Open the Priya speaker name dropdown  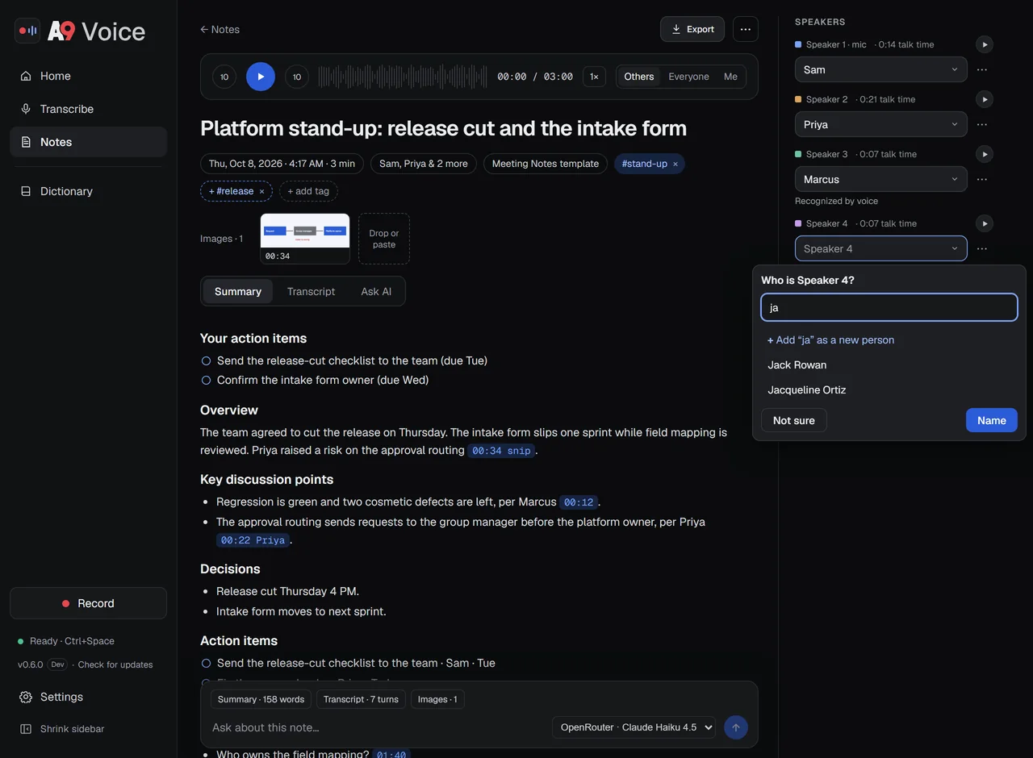880,124
